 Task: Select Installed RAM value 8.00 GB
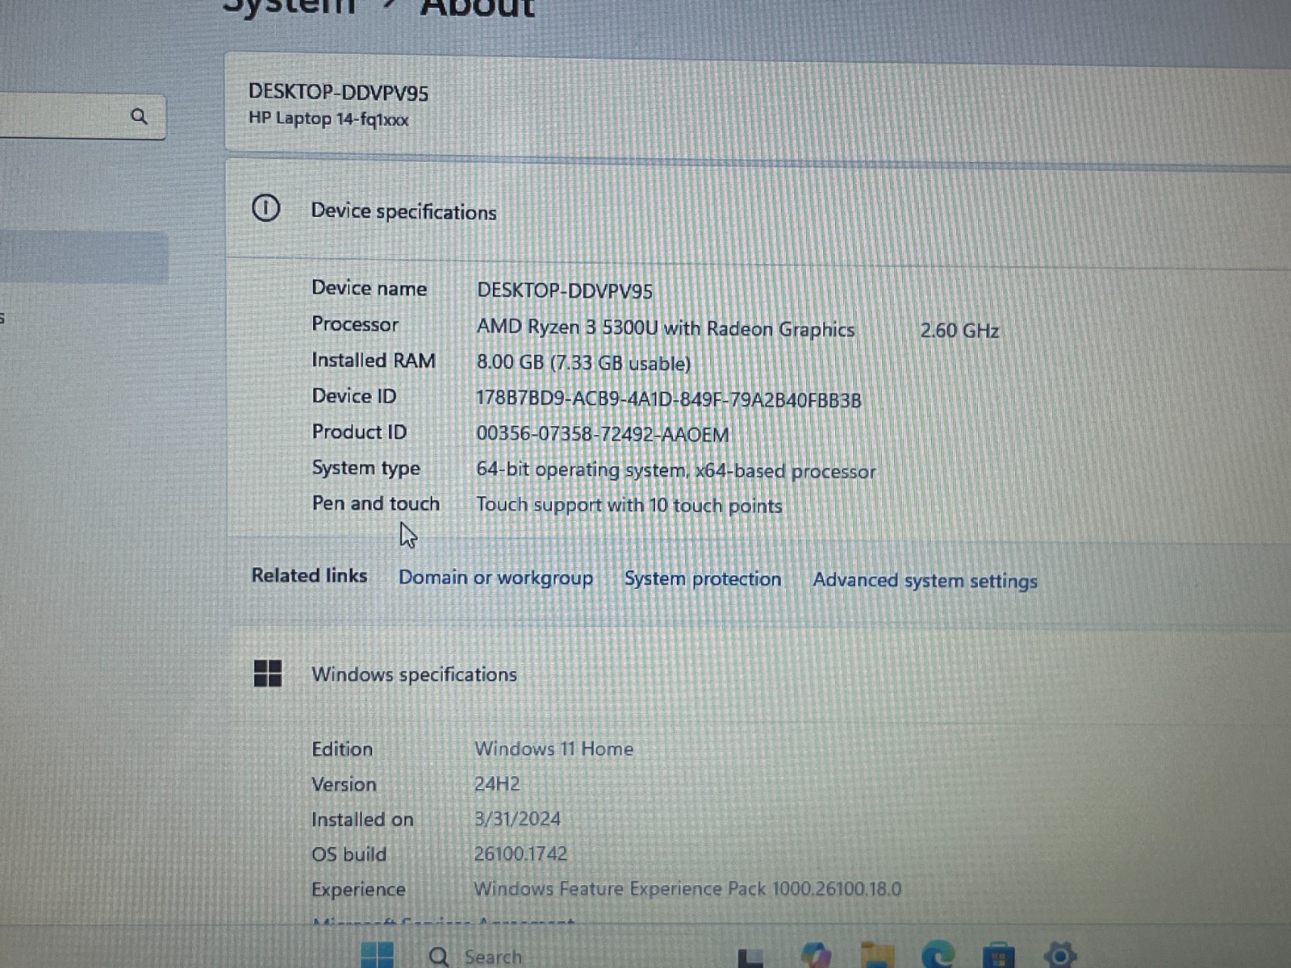click(x=583, y=363)
